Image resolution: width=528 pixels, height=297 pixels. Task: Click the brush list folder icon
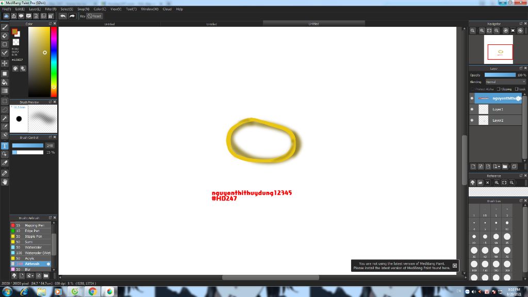46,276
